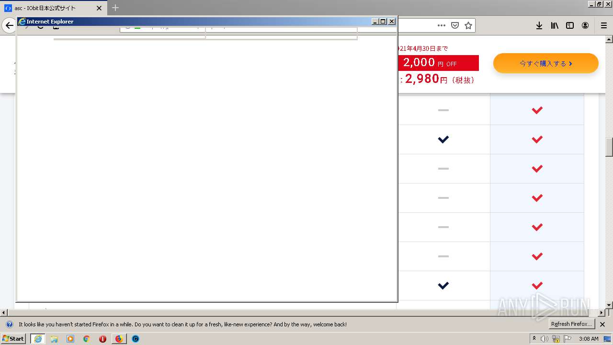Click Refresh Firefox button
The height and width of the screenshot is (345, 613).
[x=572, y=324]
